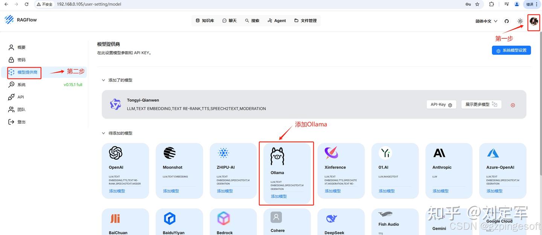The width and height of the screenshot is (542, 235).
Task: Switch to the 知识库 tab
Action: (205, 21)
